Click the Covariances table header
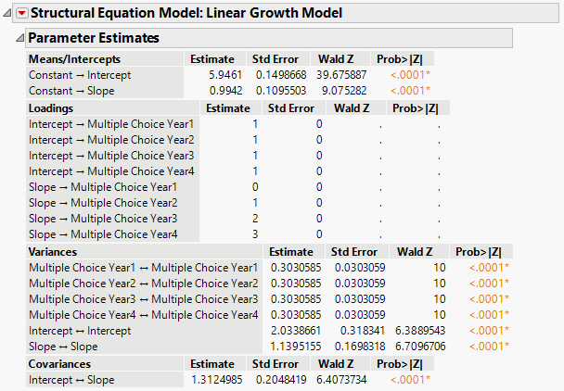The width and height of the screenshot is (564, 391). tap(66, 363)
